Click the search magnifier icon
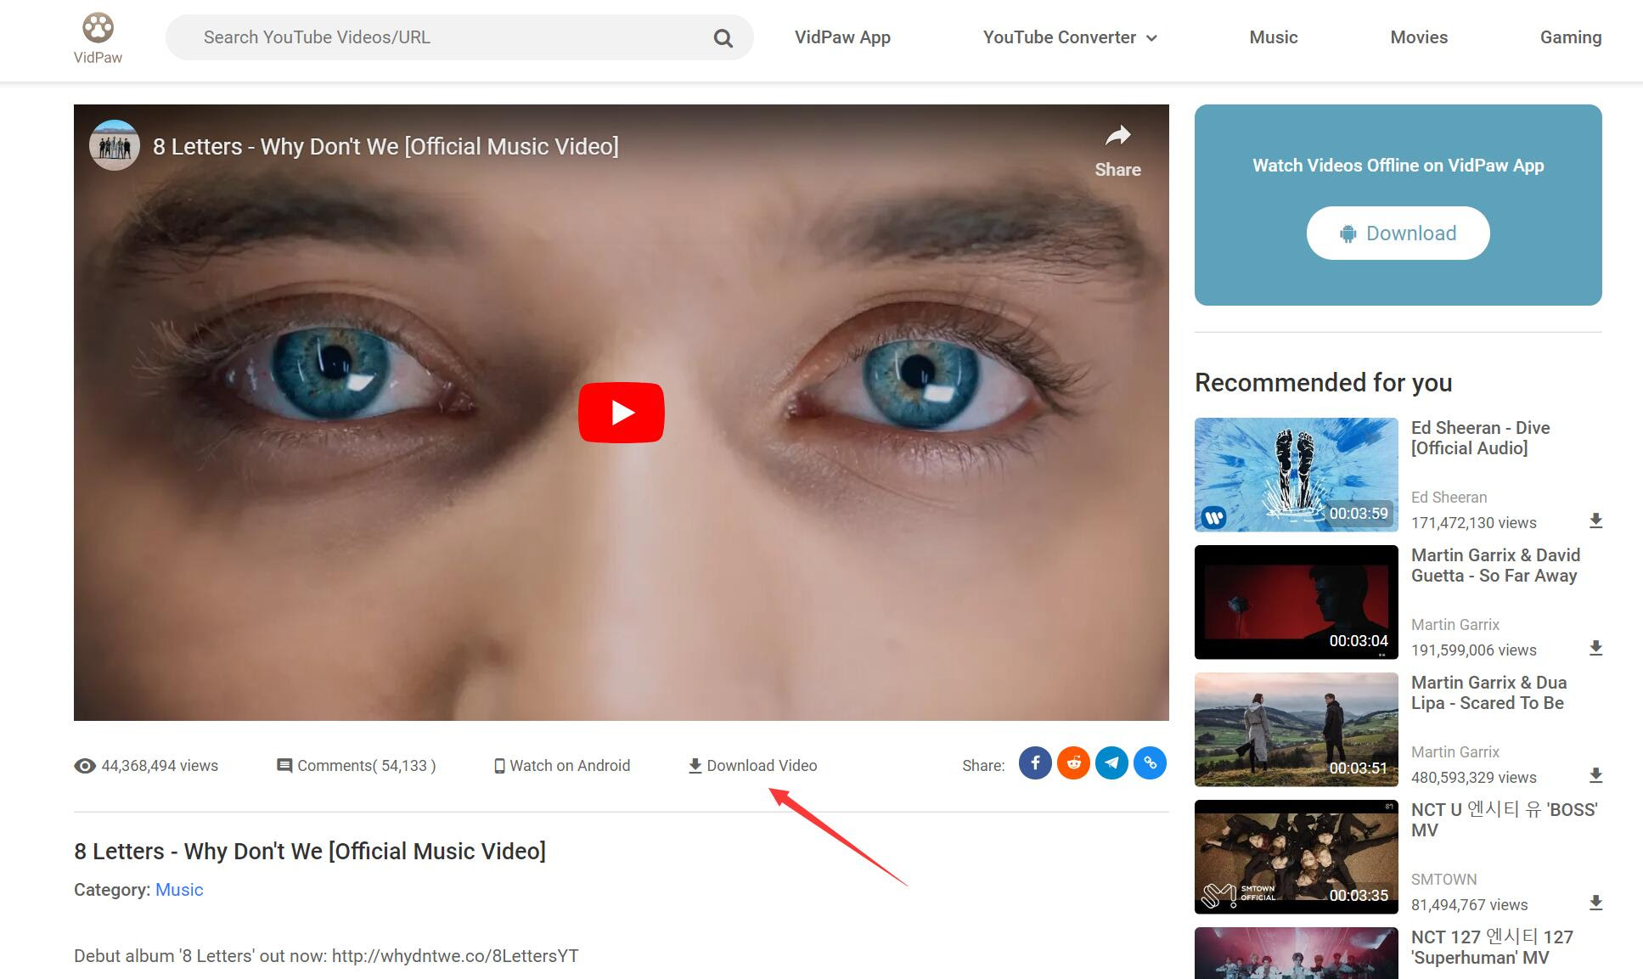The image size is (1643, 979). 723,38
